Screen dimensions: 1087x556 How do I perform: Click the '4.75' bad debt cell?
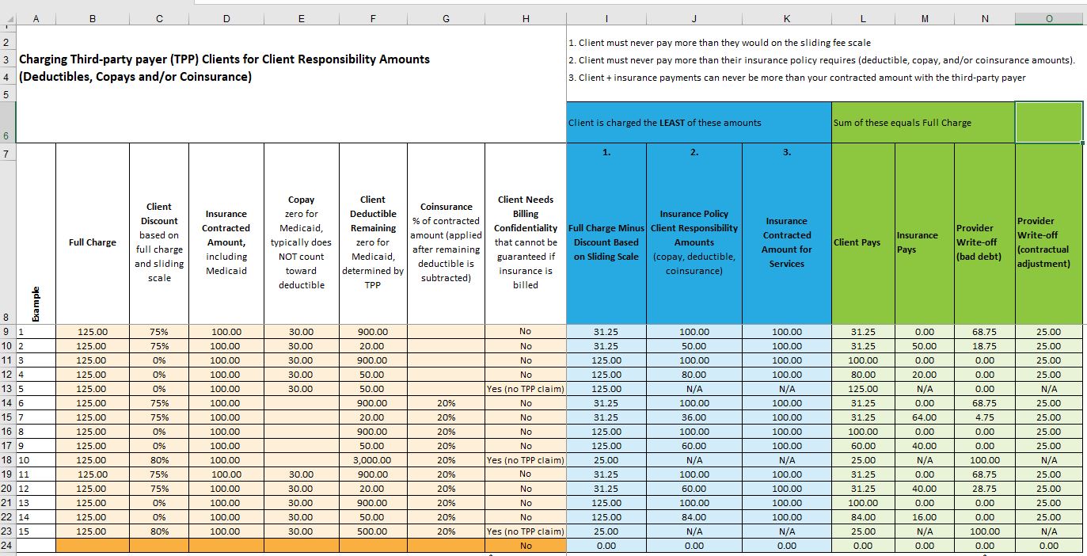(985, 417)
